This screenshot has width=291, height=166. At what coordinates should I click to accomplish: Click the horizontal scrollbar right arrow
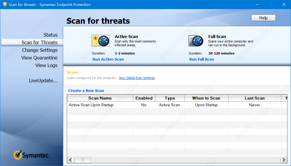(x=284, y=160)
